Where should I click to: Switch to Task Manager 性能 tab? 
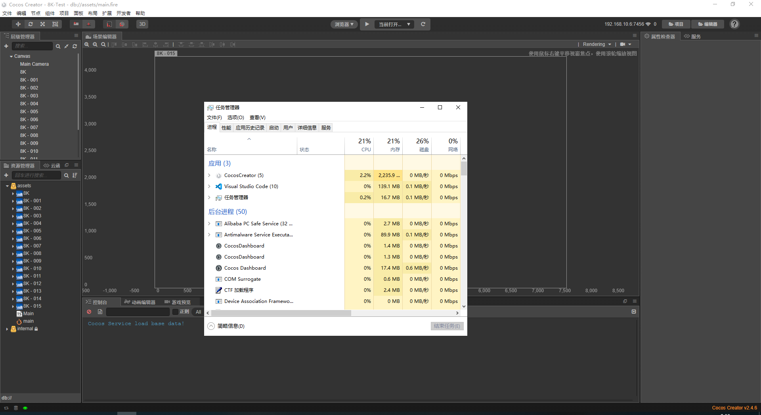click(226, 128)
